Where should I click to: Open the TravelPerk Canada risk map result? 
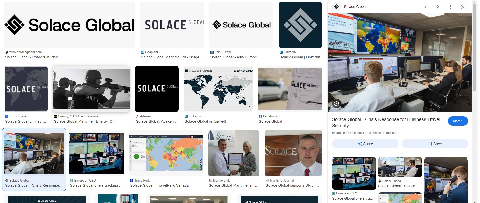159,185
